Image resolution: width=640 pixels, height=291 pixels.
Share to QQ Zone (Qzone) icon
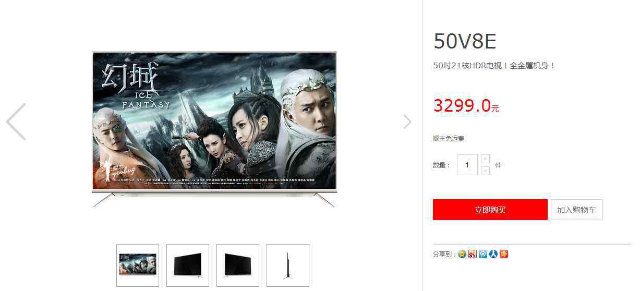click(462, 254)
